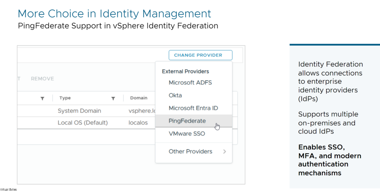Select VMware SSO provider

pos(187,134)
